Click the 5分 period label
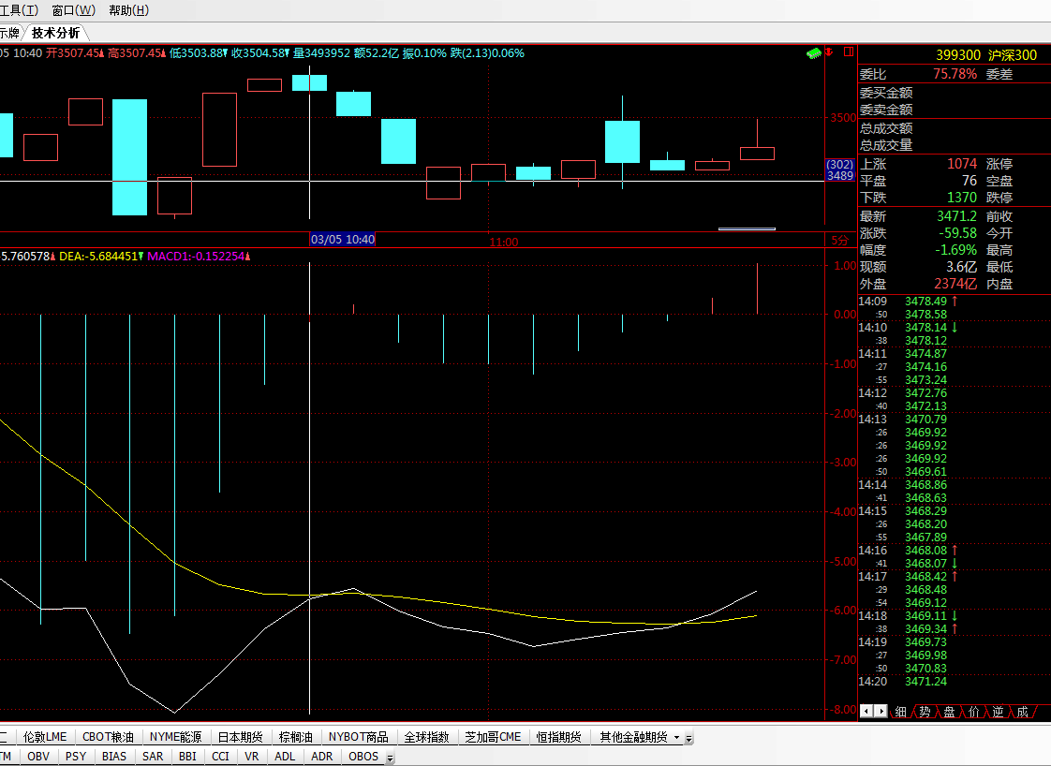Viewport: 1051px width, 766px height. coord(840,241)
